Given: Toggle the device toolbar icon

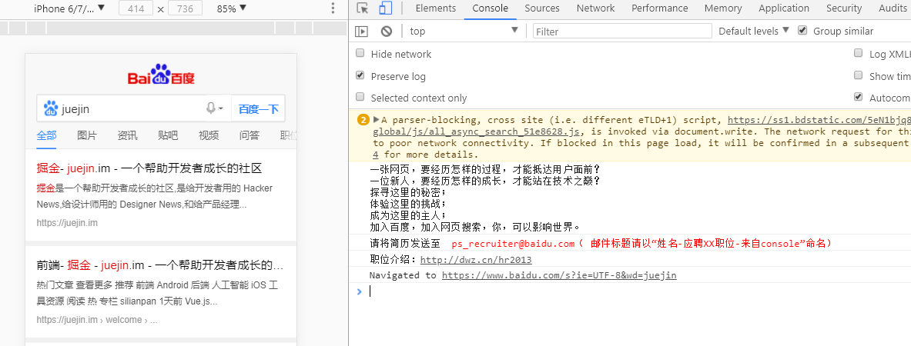Looking at the screenshot, I should pyautogui.click(x=384, y=8).
